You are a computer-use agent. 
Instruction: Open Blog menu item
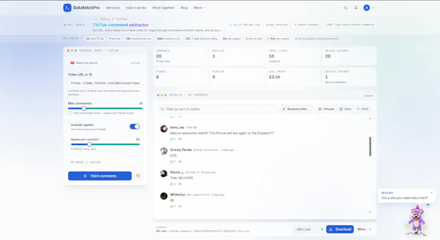pyautogui.click(x=184, y=8)
